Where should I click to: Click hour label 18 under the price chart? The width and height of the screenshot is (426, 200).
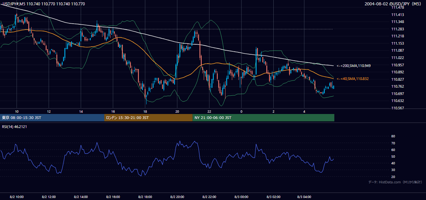[x=145, y=111]
